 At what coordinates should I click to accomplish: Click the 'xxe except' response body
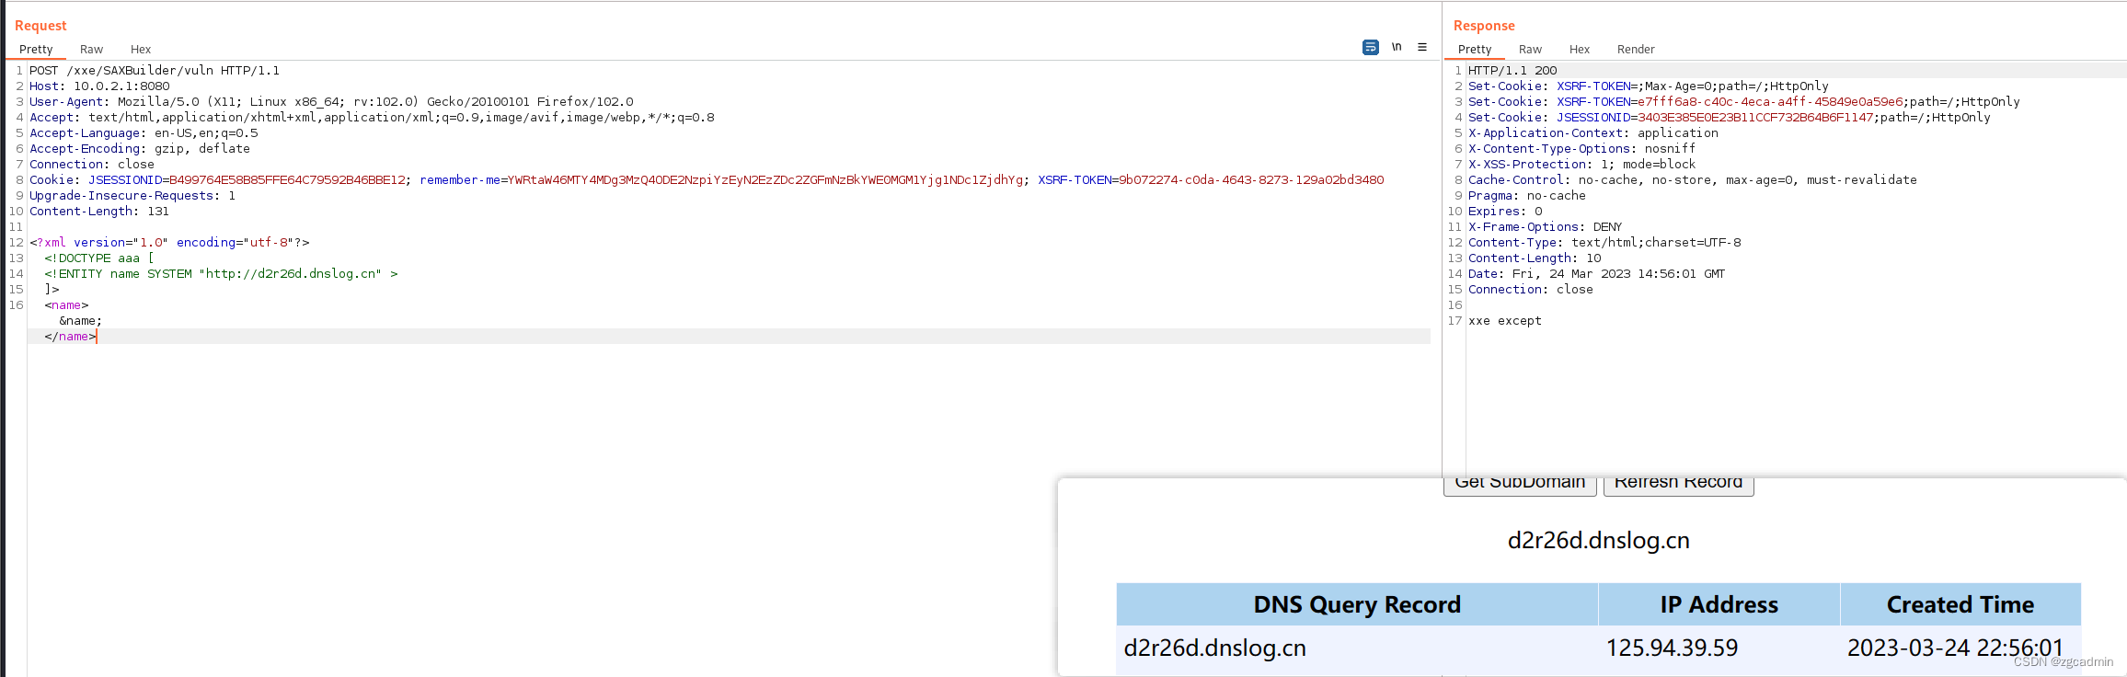(1505, 321)
